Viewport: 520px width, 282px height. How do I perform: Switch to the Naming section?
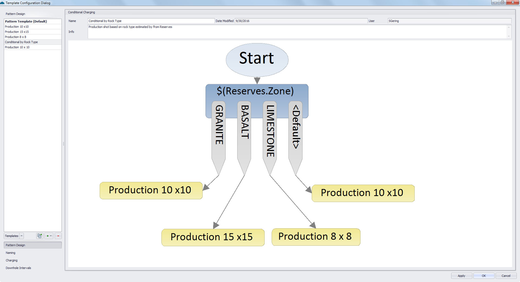tap(11, 253)
